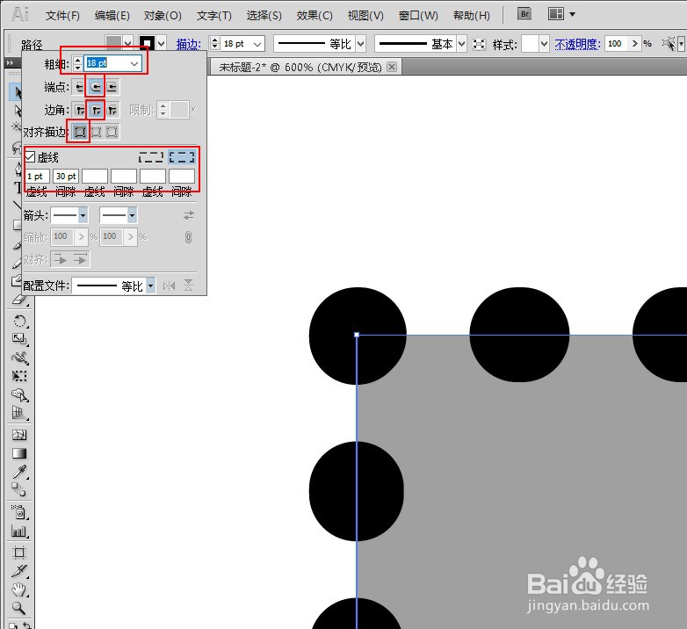Click the 1 pt dash field
The image size is (687, 629).
pyautogui.click(x=37, y=176)
